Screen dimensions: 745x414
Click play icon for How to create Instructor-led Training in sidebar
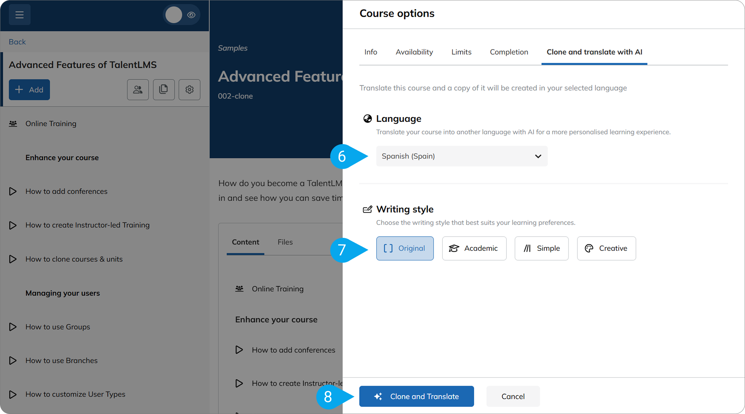coord(13,225)
